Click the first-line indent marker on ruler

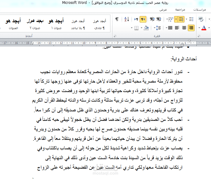(189, 41)
